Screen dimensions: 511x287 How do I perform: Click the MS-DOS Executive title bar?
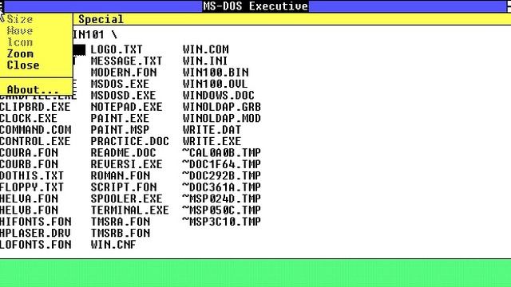255,6
